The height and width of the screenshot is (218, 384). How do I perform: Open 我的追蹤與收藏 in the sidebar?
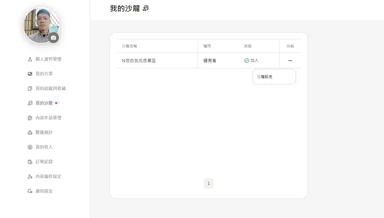[x=51, y=88]
